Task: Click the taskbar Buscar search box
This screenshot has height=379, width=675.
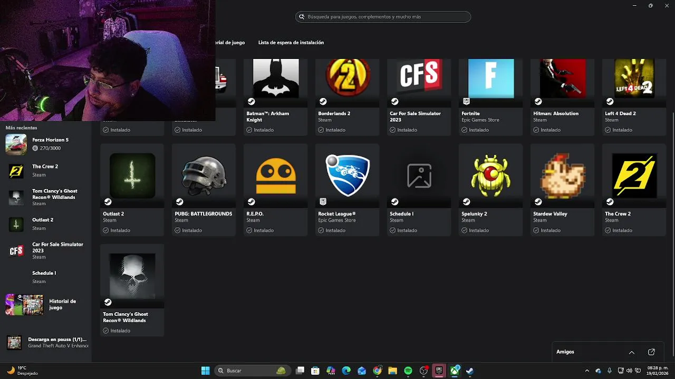Action: pyautogui.click(x=253, y=371)
